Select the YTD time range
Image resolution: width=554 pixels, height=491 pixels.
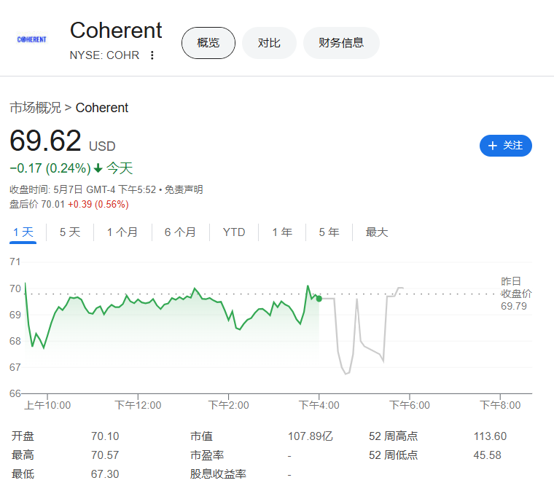point(234,232)
